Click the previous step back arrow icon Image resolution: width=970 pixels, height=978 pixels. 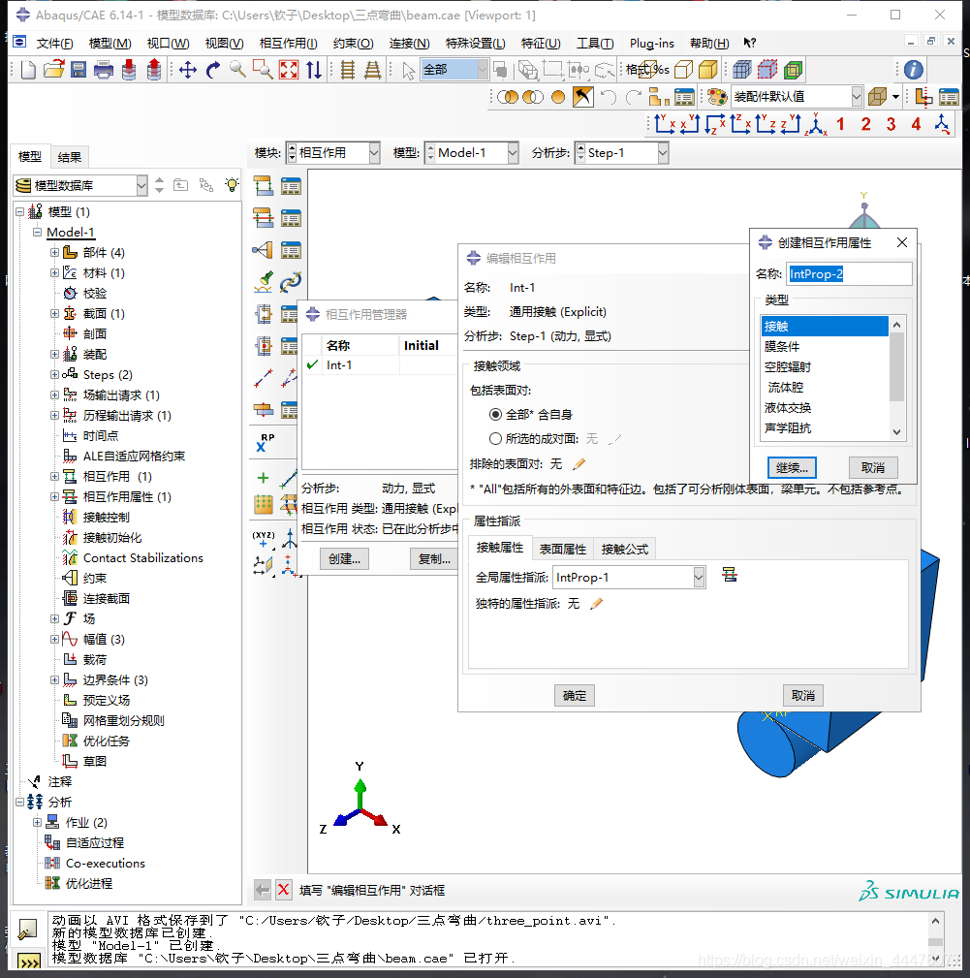pyautogui.click(x=263, y=890)
